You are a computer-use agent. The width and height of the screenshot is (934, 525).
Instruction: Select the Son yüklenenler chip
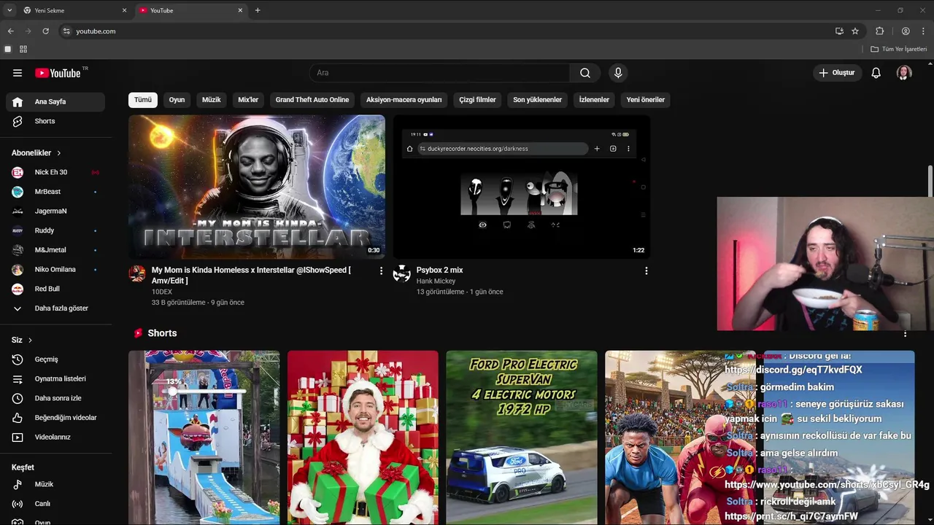538,100
